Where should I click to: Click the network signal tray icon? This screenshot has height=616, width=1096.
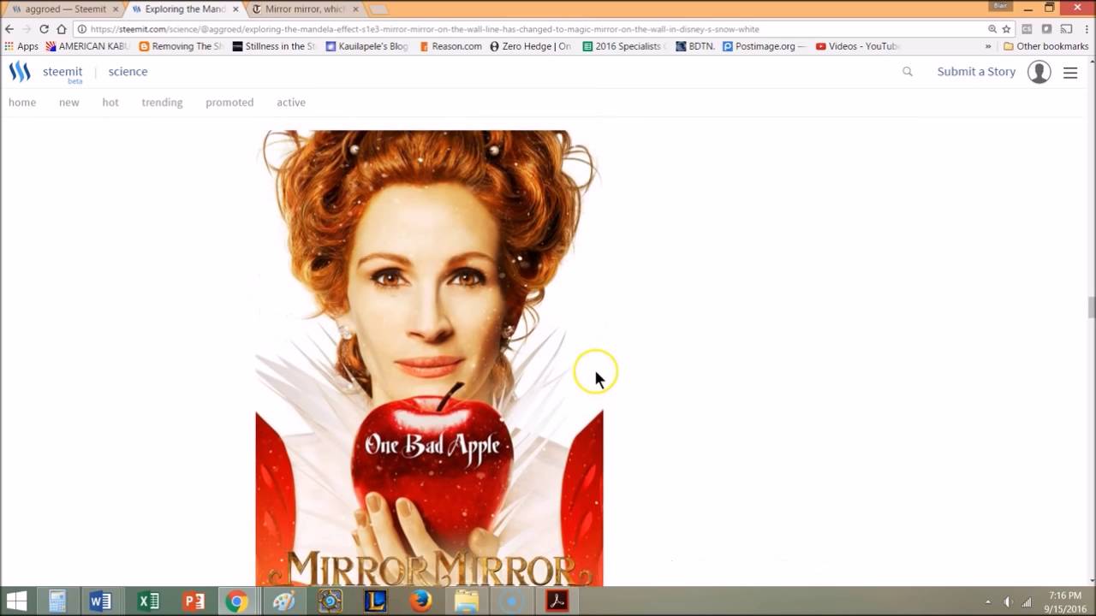tap(1026, 602)
